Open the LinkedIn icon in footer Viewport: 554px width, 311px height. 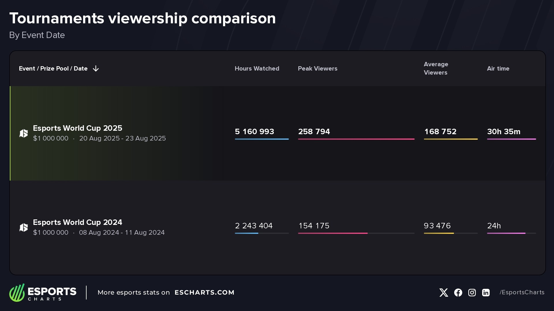[x=486, y=293]
